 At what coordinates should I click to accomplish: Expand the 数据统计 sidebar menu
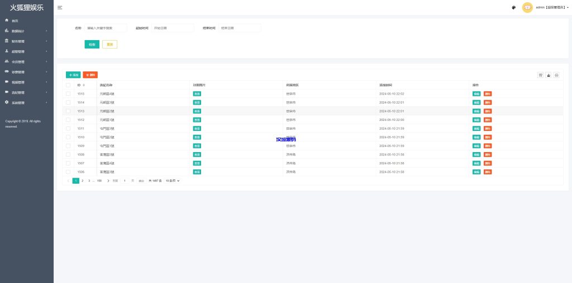(26, 31)
